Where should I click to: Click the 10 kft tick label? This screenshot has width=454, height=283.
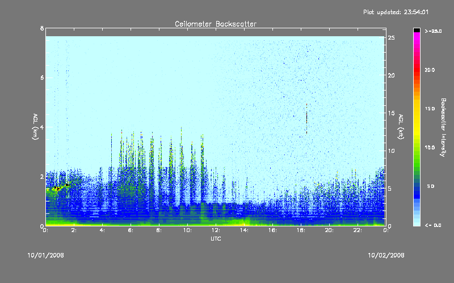coord(391,151)
